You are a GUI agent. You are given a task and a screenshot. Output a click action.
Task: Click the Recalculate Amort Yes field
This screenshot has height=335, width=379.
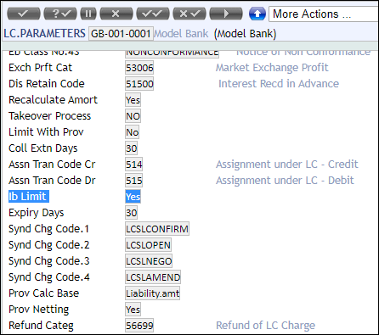(x=133, y=100)
